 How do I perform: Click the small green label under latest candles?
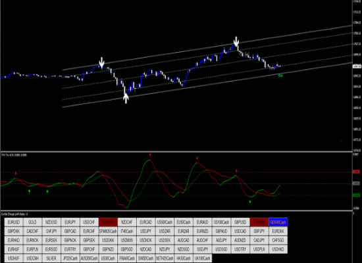(280, 76)
